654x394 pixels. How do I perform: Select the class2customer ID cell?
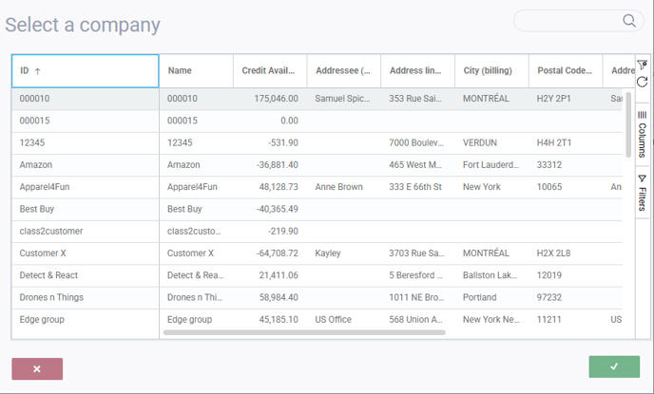(86, 231)
